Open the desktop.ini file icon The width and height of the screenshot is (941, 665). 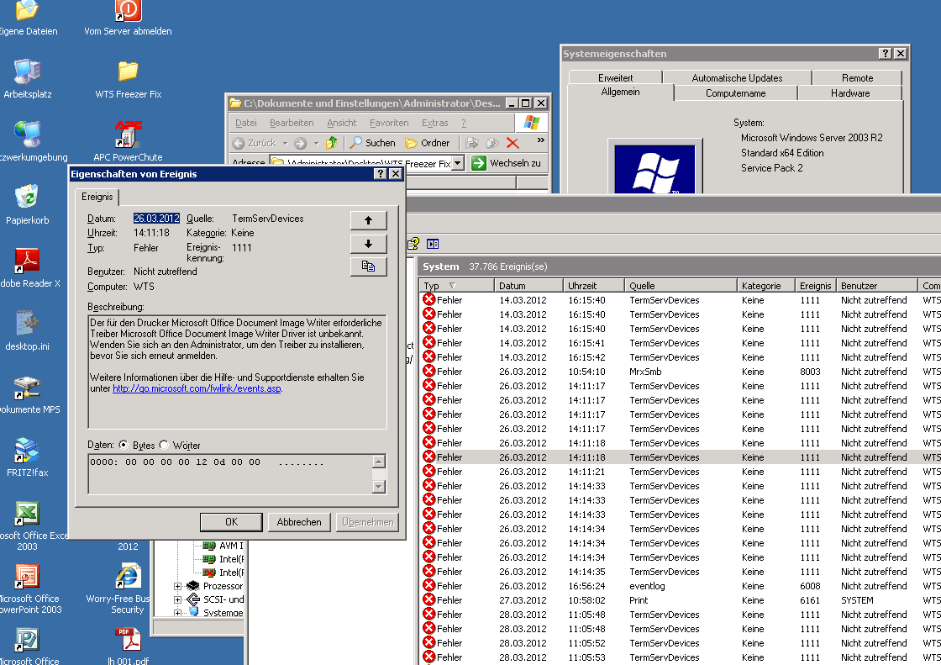(27, 330)
